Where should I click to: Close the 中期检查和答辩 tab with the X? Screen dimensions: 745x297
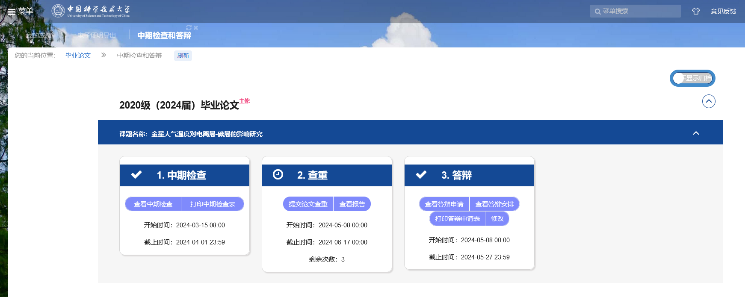pyautogui.click(x=196, y=28)
